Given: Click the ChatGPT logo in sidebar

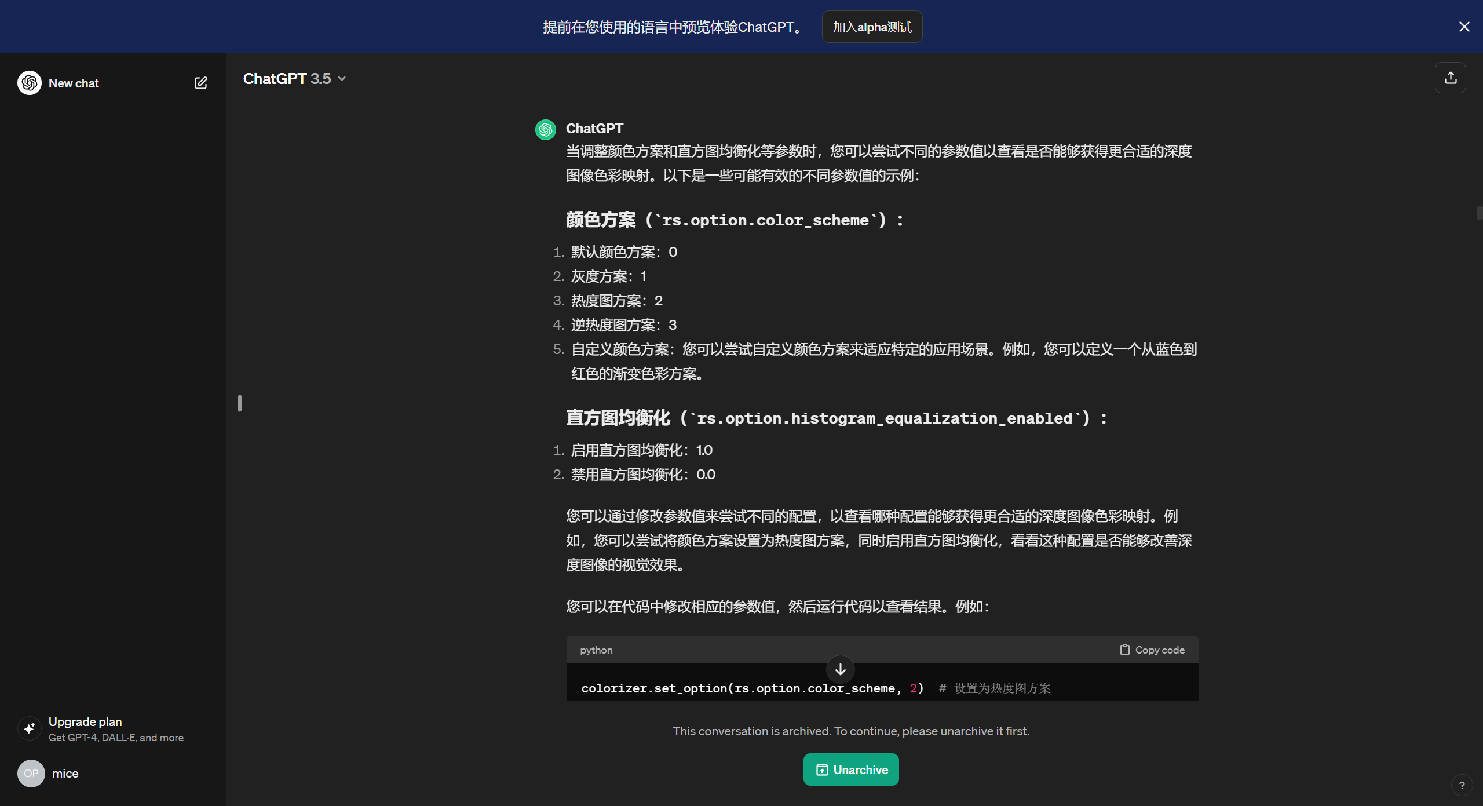Looking at the screenshot, I should tap(30, 83).
